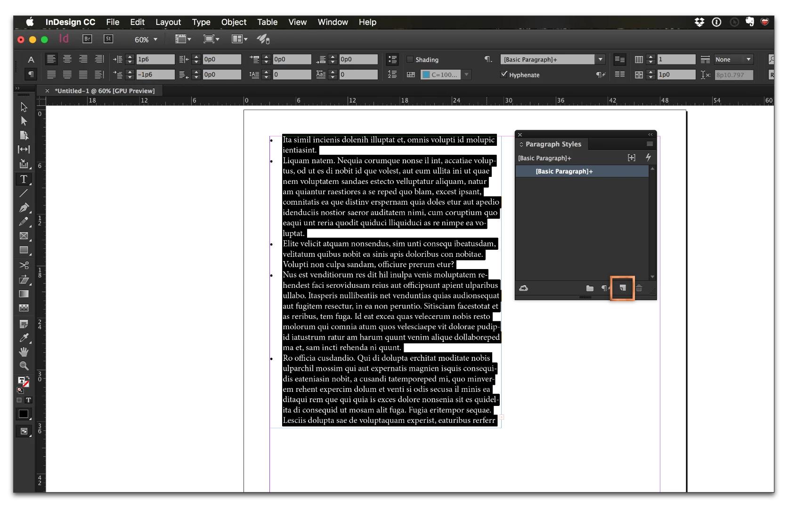Open the Type menu
Image resolution: width=788 pixels, height=508 pixels.
pos(201,22)
